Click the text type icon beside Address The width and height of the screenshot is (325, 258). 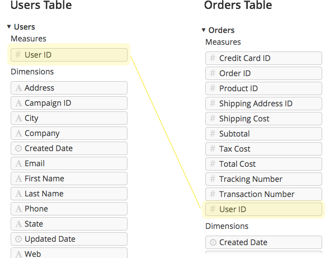click(18, 88)
